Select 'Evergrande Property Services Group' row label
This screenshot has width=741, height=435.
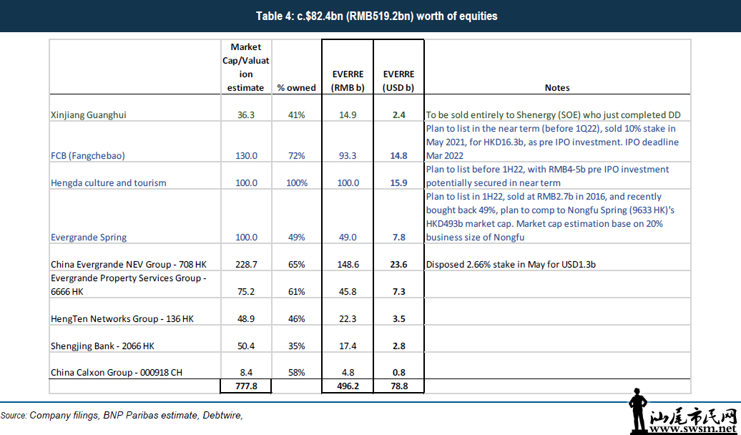coord(129,285)
